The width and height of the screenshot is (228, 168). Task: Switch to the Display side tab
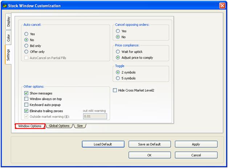click(x=9, y=22)
